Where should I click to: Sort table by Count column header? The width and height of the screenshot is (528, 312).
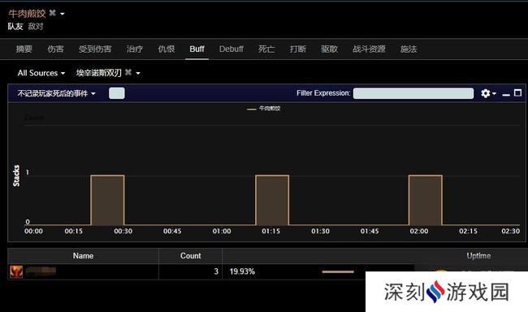(191, 256)
